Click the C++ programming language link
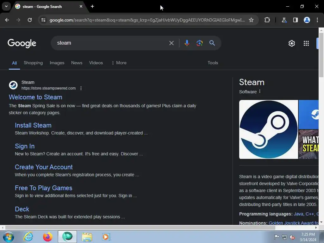This screenshot has height=243, width=324. [309, 214]
